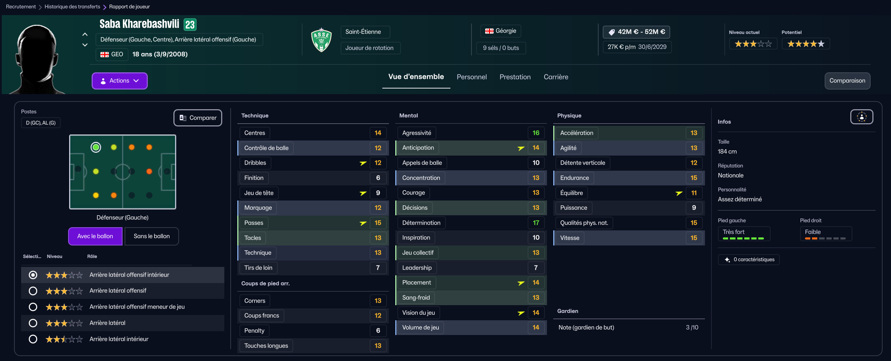Viewport: 891px width, 361px height.
Task: Click the highlighted left defender position dot
Action: [96, 147]
